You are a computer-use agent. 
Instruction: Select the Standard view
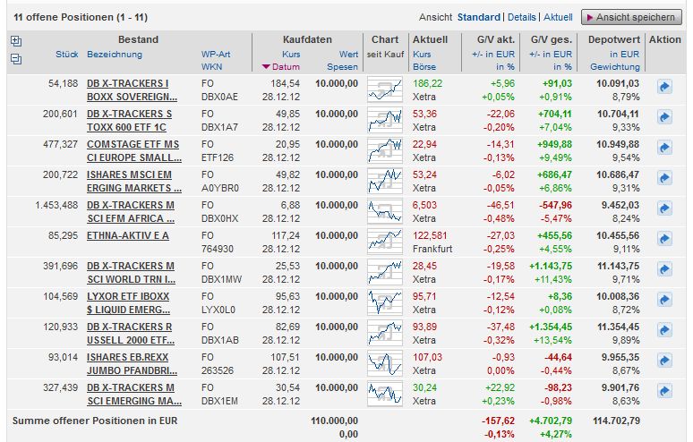coord(478,17)
